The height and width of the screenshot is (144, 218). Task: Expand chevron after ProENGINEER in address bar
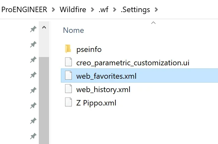click(53, 10)
